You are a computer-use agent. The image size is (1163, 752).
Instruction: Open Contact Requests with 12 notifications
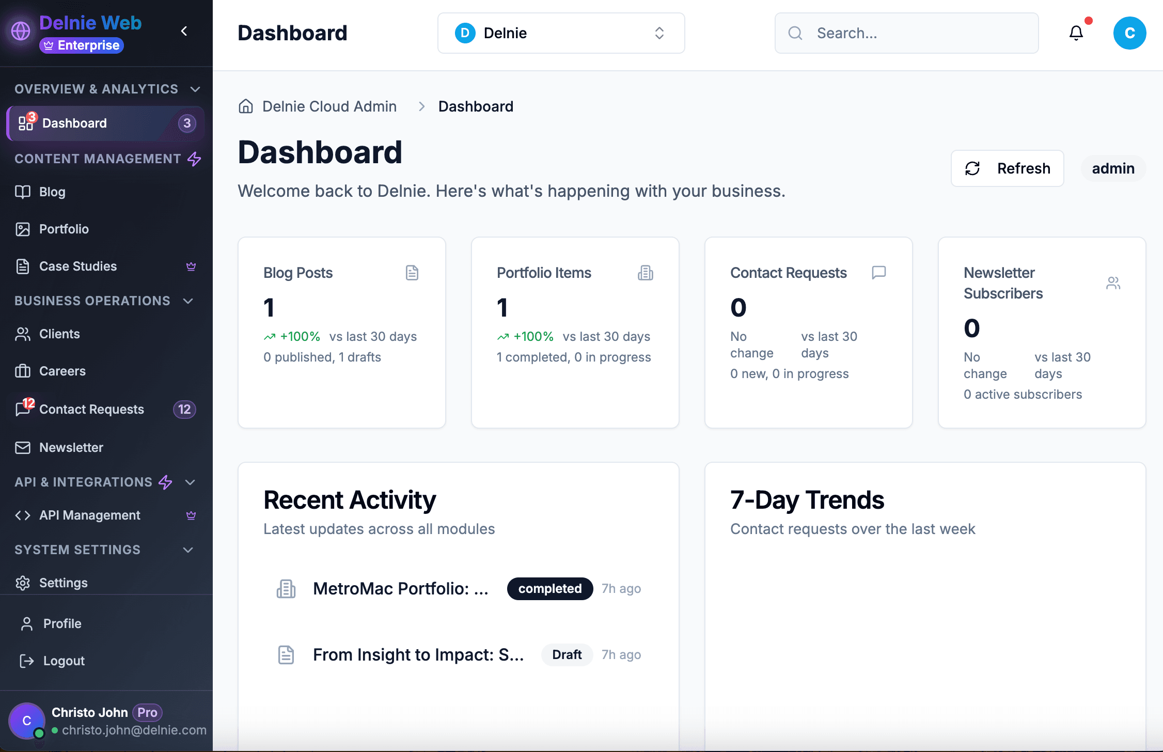(x=91, y=409)
